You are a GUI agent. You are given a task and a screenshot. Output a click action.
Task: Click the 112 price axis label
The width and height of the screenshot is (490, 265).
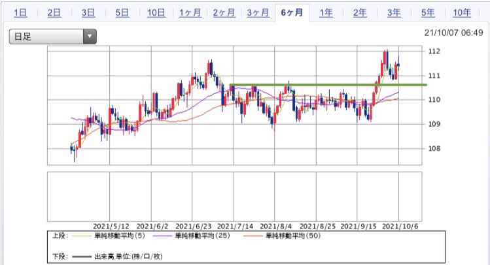tap(434, 52)
